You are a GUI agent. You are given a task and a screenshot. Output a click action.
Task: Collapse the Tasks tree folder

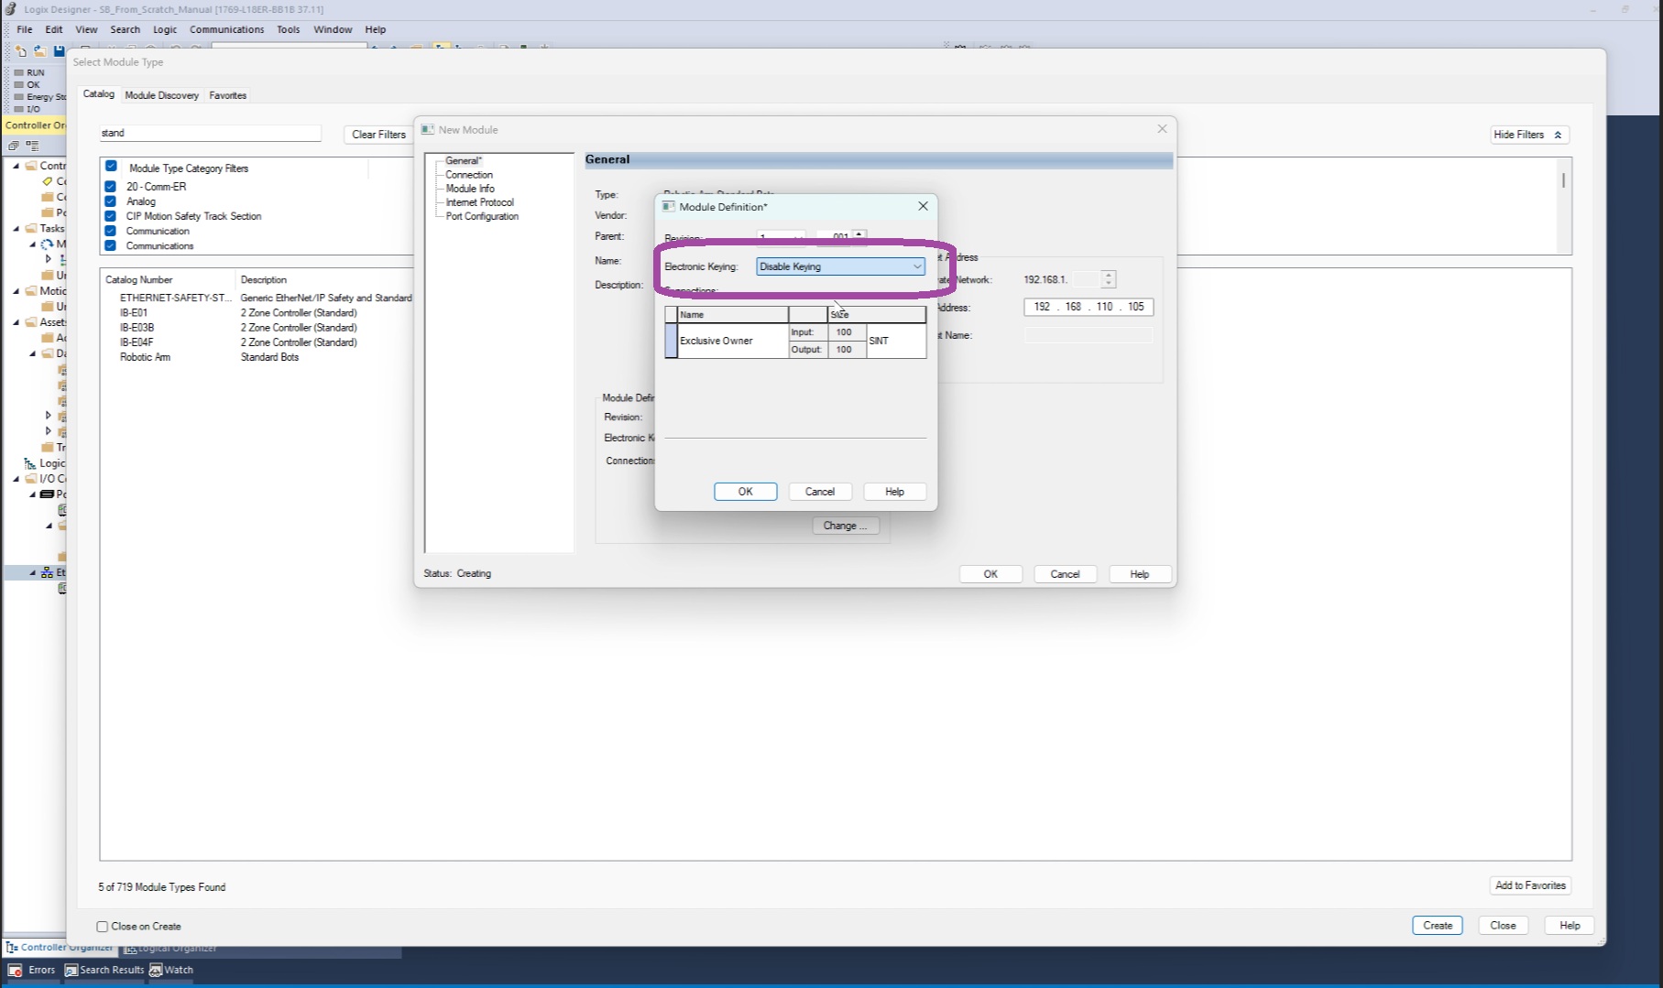(16, 229)
